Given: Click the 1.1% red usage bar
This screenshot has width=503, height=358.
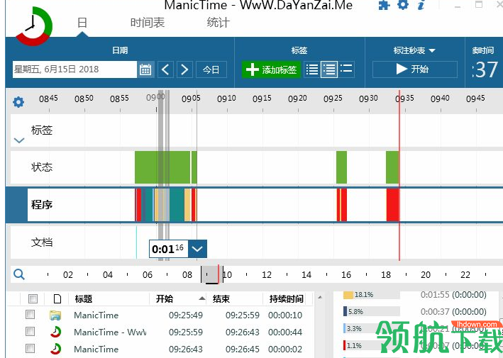Looking at the screenshot, I should tap(345, 345).
